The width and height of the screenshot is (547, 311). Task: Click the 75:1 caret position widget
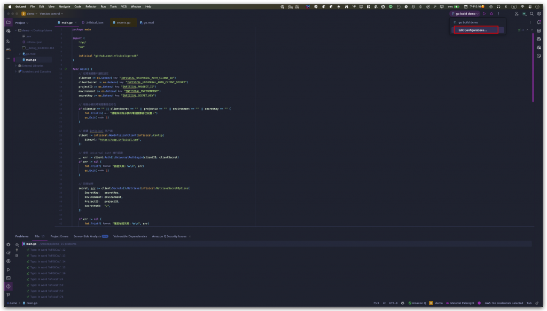tap(376, 303)
